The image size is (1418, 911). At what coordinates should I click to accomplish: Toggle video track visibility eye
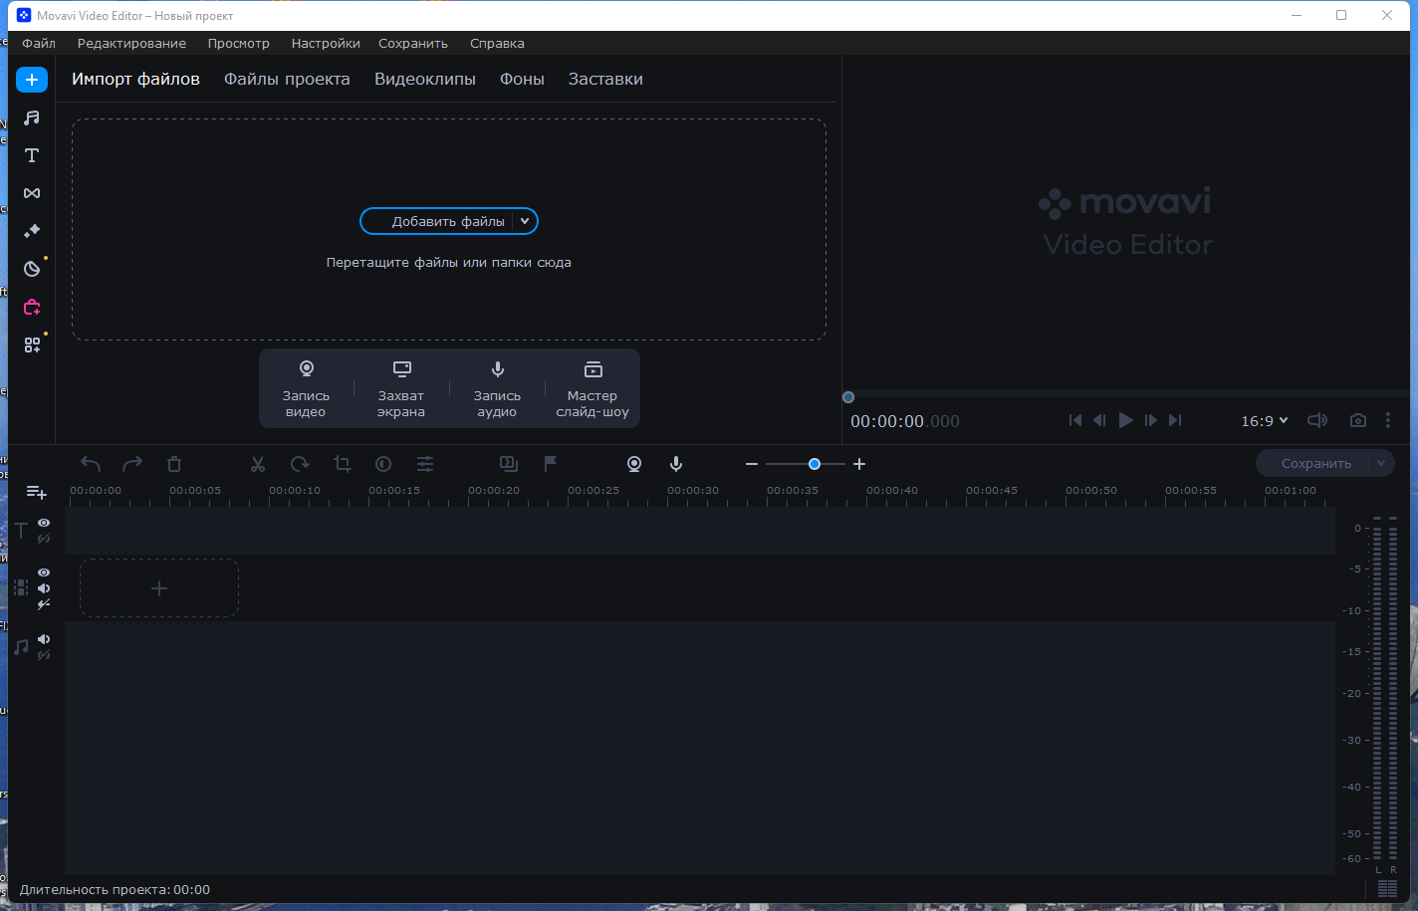click(44, 572)
